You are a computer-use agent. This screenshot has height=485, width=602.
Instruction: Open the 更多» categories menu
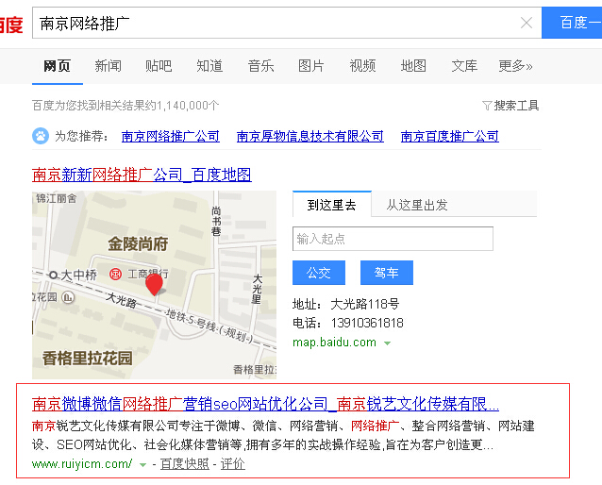515,66
